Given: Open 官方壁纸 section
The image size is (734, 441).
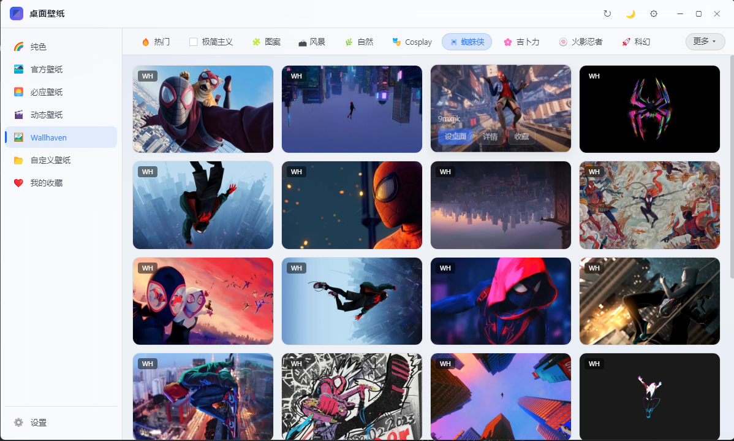Looking at the screenshot, I should (47, 69).
